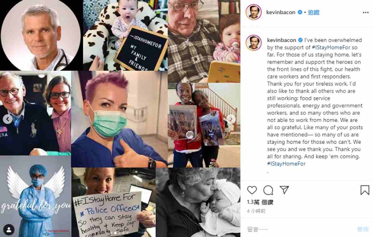
Task: Submit comment with 發佈 button
Action: 363,229
